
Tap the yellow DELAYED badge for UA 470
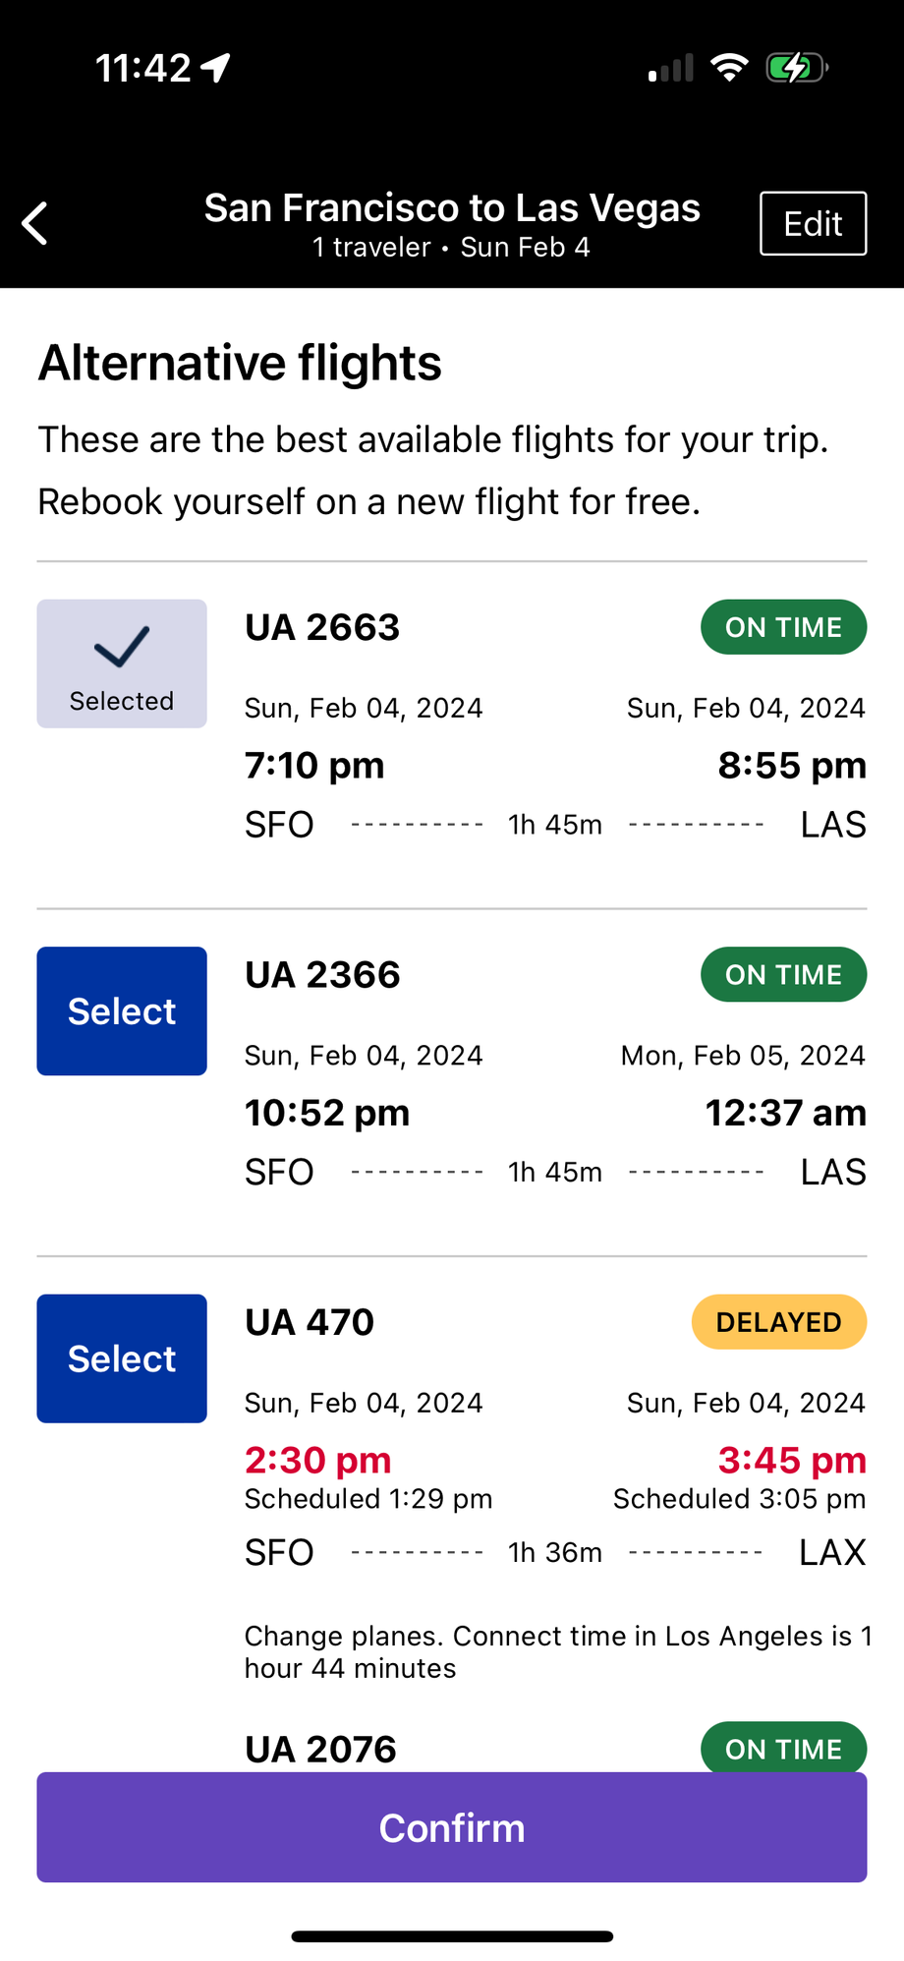pos(778,1322)
